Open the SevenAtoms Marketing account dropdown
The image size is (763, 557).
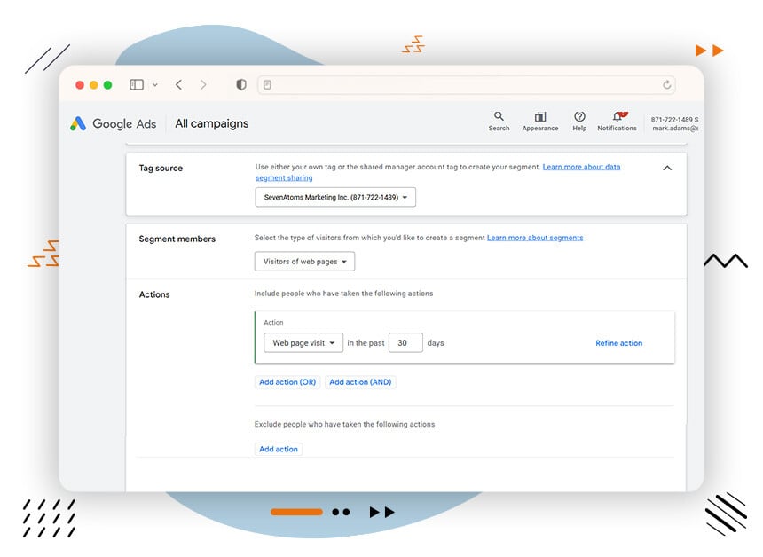335,197
